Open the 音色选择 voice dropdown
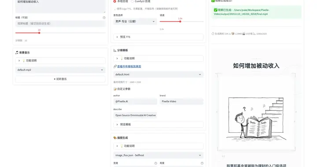The image size is (317, 167). pyautogui.click(x=135, y=22)
